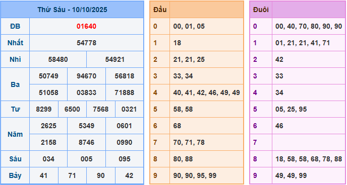347x185 pixels.
Task: Select Đuôi row value 33
Action: 279,76
